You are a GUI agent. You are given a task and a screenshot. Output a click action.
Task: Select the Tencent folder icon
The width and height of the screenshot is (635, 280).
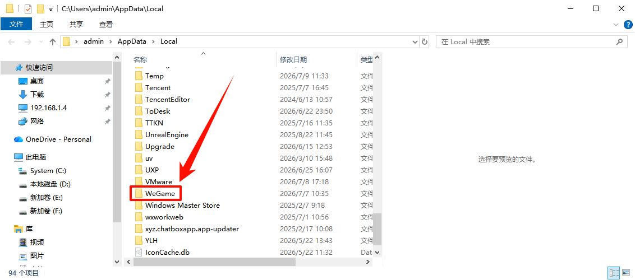point(139,87)
